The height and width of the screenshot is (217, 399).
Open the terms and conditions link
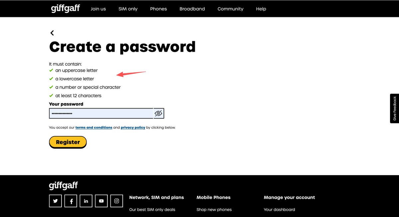[x=94, y=127]
